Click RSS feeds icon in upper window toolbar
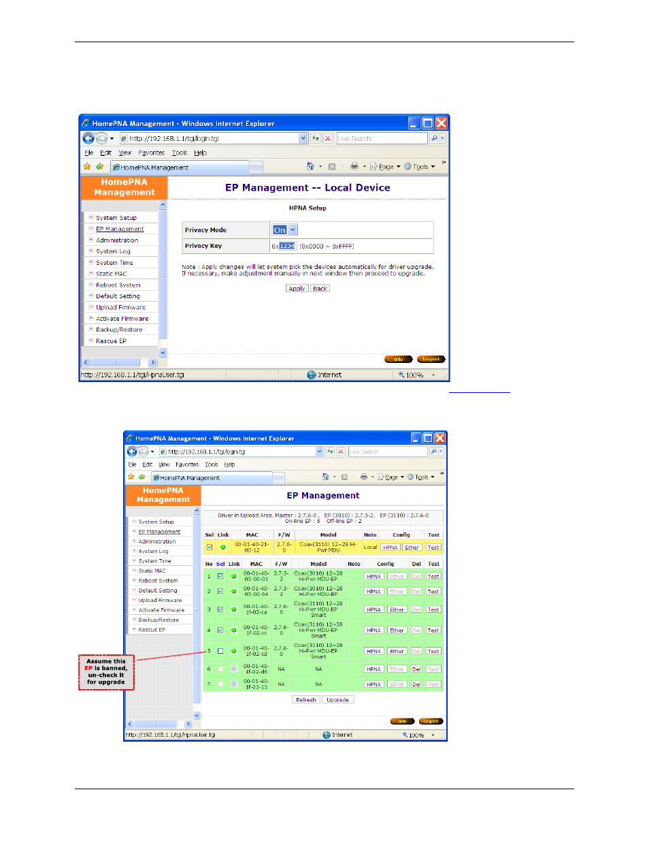 point(332,166)
